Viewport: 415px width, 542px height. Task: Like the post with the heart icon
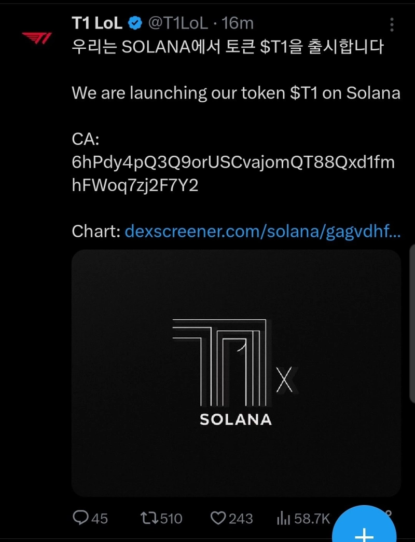click(x=218, y=518)
